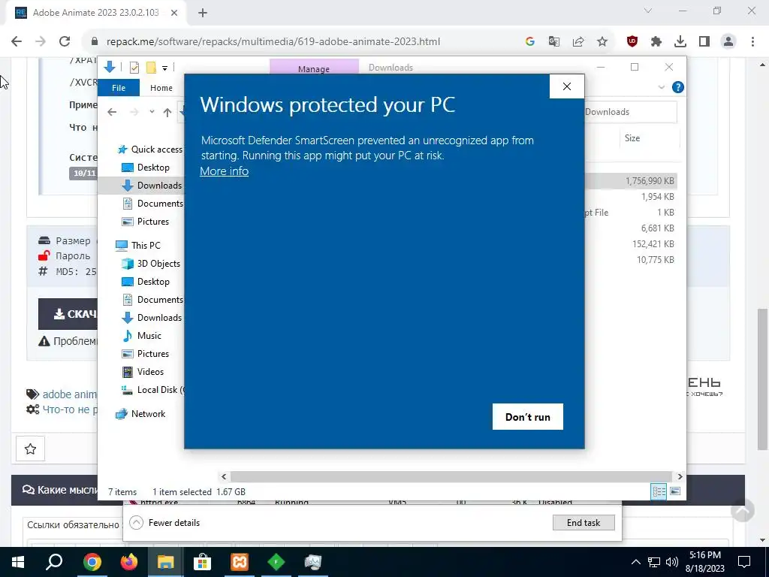769x577 pixels.
Task: Close the Adobe Animate 2023 tab
Action: point(174,13)
